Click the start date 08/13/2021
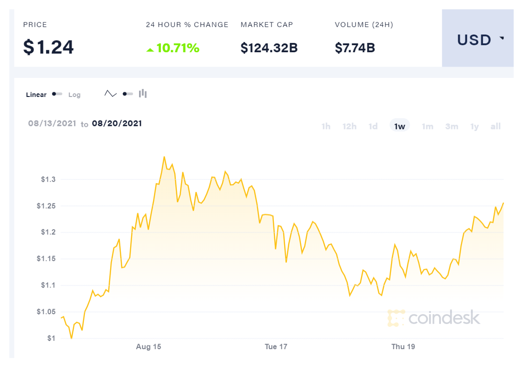The width and height of the screenshot is (523, 386). (x=52, y=124)
